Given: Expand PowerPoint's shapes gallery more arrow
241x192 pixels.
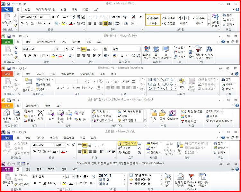Looking at the screenshot, I should click(x=175, y=89).
